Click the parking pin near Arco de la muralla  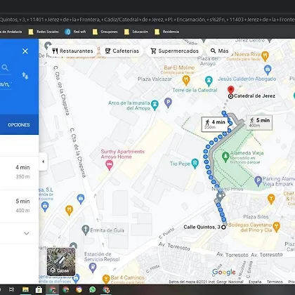pos(168,103)
